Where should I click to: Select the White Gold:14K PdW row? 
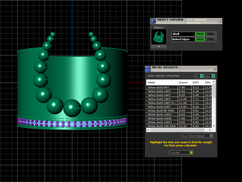[179, 126]
